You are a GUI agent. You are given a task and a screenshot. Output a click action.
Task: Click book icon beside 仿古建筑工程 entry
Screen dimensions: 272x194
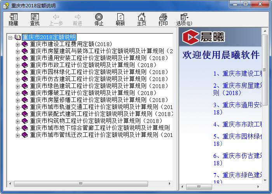(x=25, y=79)
